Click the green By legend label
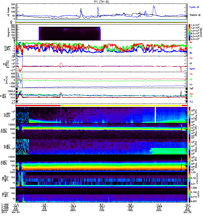This screenshot has width=203, height=216. tap(191, 48)
